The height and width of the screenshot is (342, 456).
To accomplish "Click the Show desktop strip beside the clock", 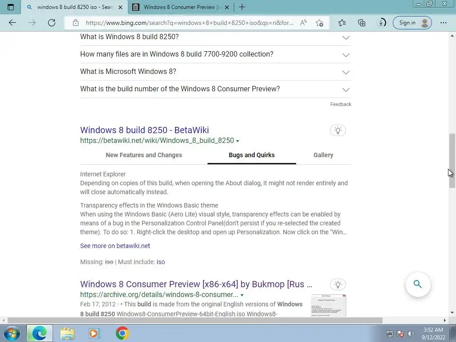I will [x=453, y=333].
